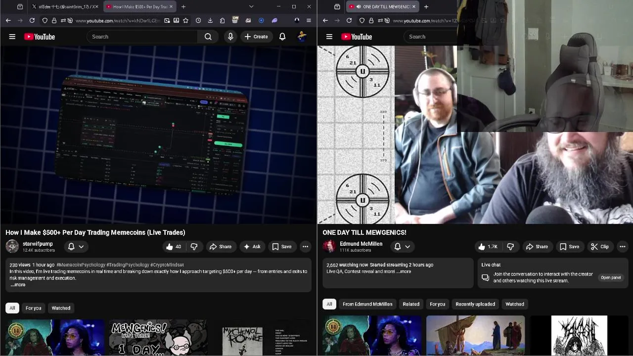Like the Mewgenics stream with 1.7K likes

point(488,246)
